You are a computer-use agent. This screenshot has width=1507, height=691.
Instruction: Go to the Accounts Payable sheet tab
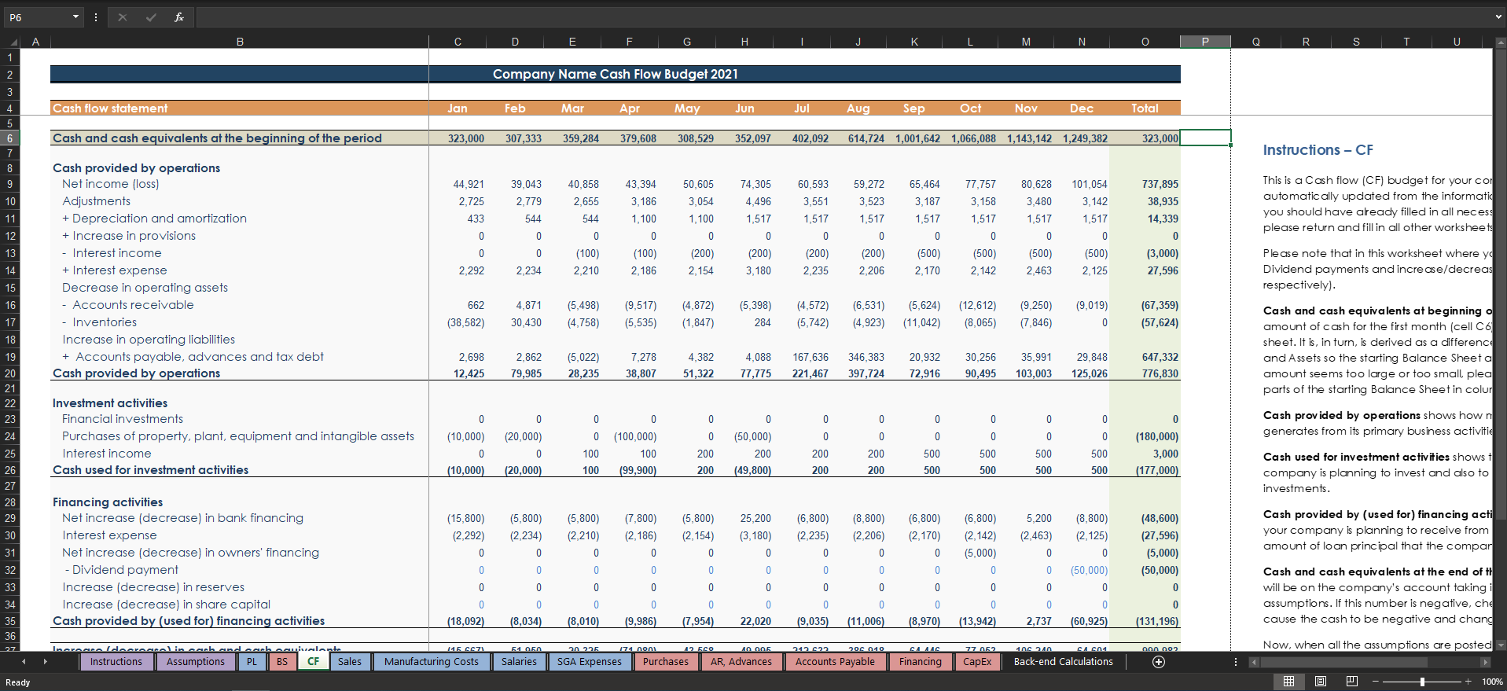coord(835,662)
